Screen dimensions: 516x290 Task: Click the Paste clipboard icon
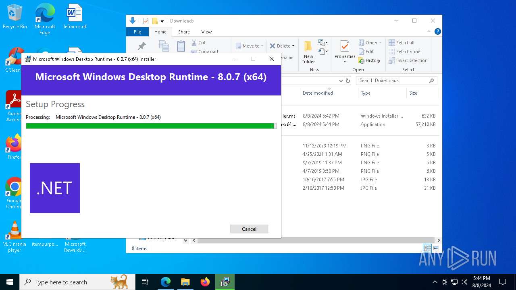click(181, 46)
